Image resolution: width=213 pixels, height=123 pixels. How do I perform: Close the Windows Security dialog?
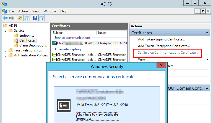pos(161,65)
